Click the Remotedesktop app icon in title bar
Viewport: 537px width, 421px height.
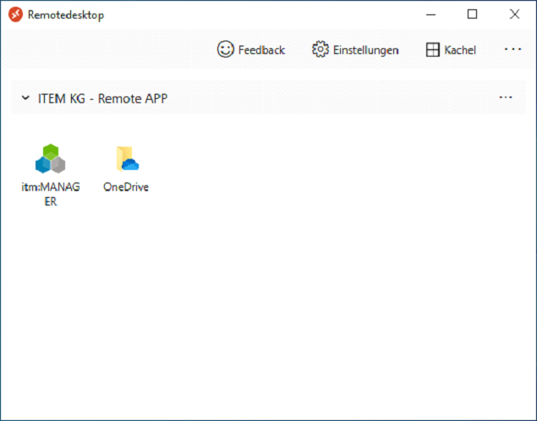pyautogui.click(x=15, y=14)
